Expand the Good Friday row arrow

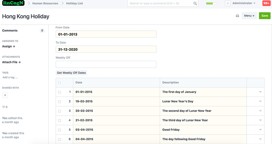[260, 130]
